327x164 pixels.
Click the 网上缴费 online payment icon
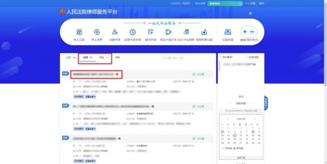[x=97, y=32]
